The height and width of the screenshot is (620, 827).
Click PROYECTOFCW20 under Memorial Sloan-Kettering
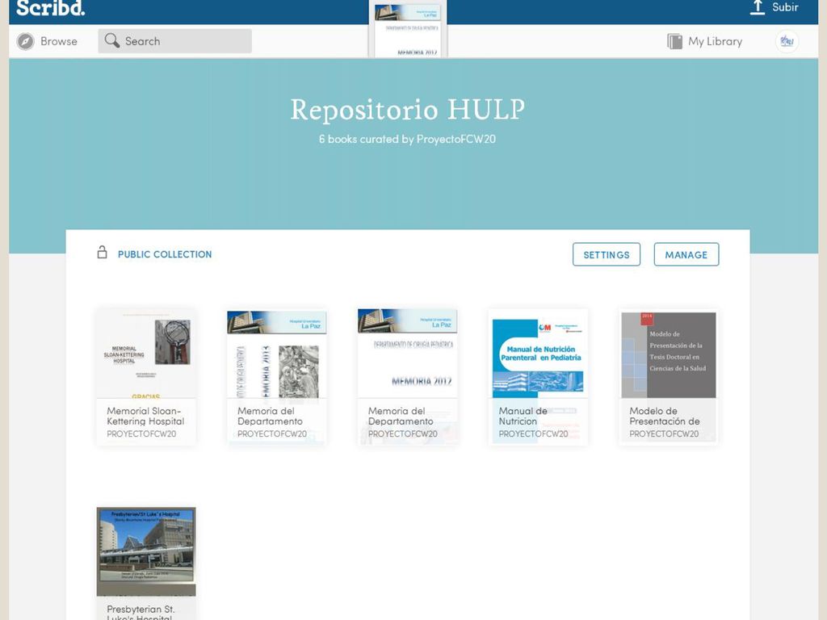point(141,434)
